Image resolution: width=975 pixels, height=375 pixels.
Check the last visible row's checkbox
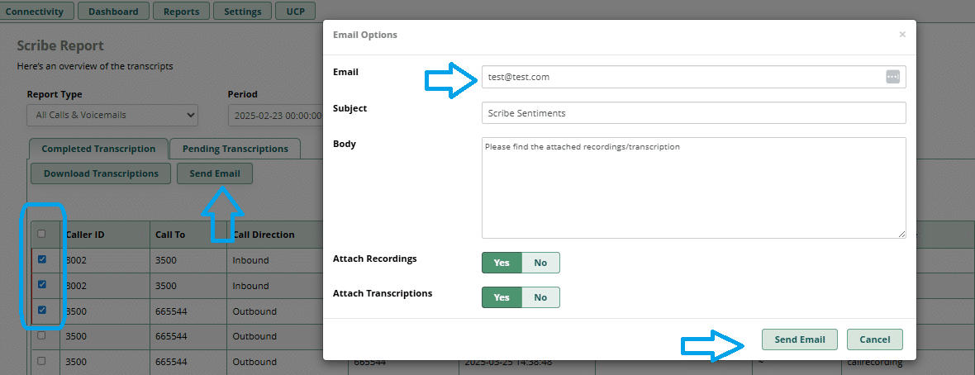pyautogui.click(x=42, y=361)
